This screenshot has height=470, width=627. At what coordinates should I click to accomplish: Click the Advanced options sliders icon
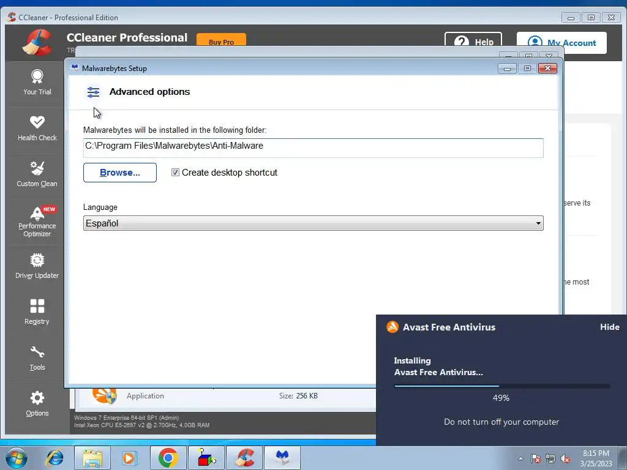[x=93, y=92]
